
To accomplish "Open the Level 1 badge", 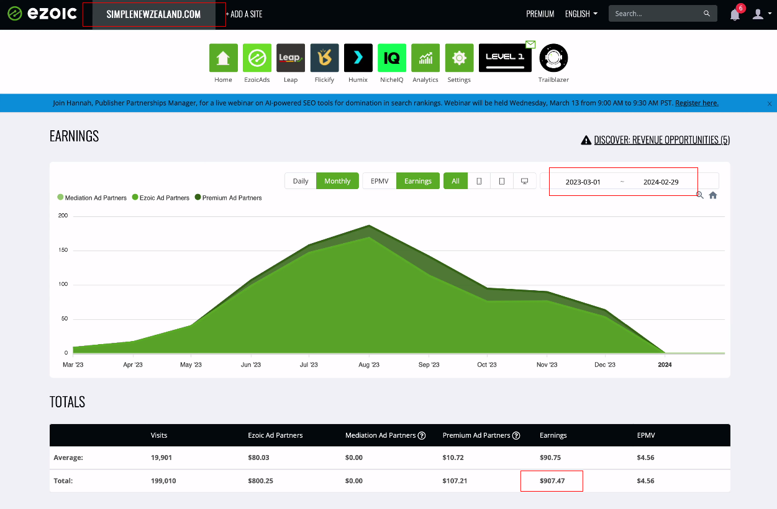I will click(505, 58).
